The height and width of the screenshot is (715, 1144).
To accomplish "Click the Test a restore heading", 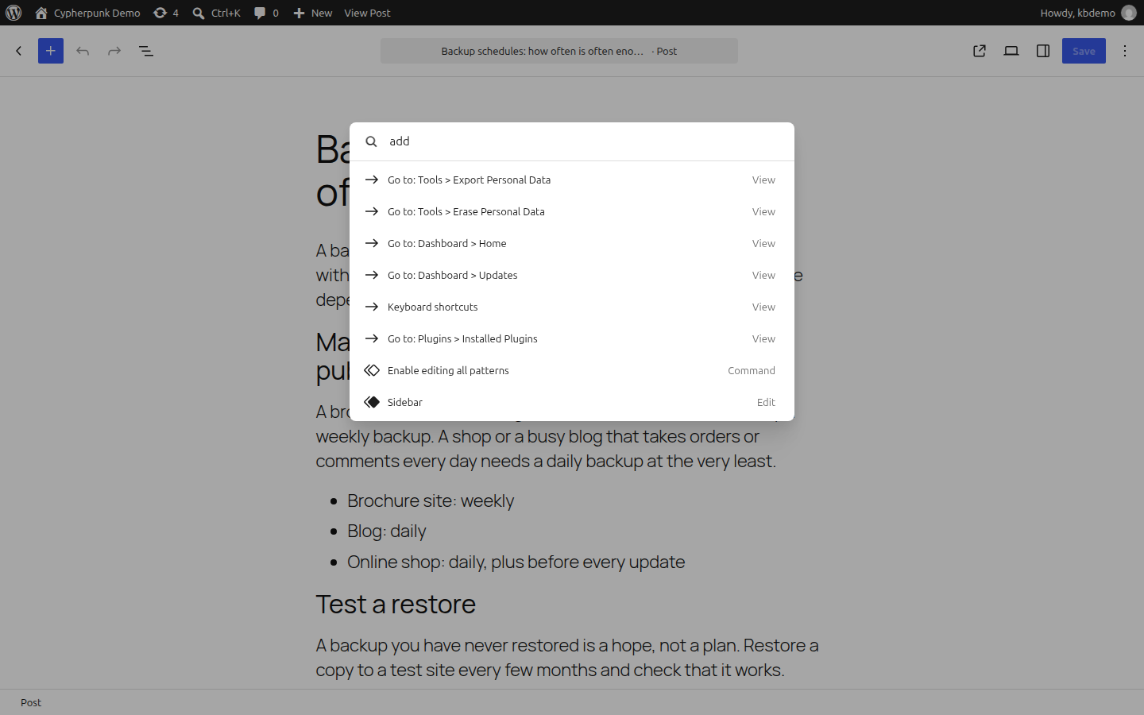I will (396, 605).
